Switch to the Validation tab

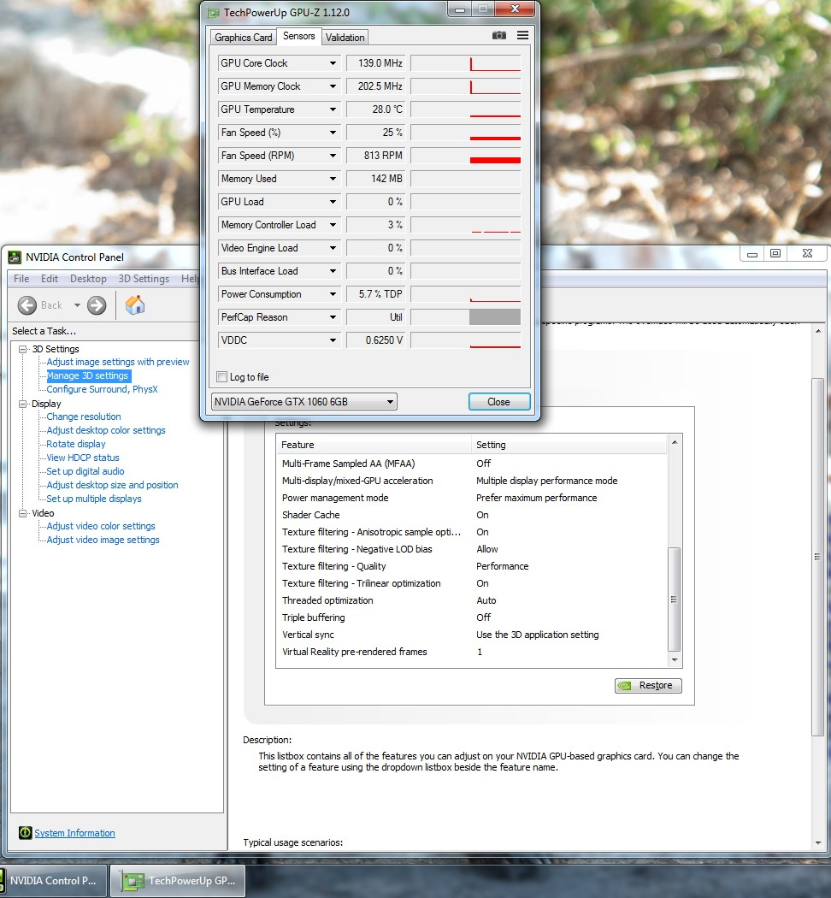point(345,38)
